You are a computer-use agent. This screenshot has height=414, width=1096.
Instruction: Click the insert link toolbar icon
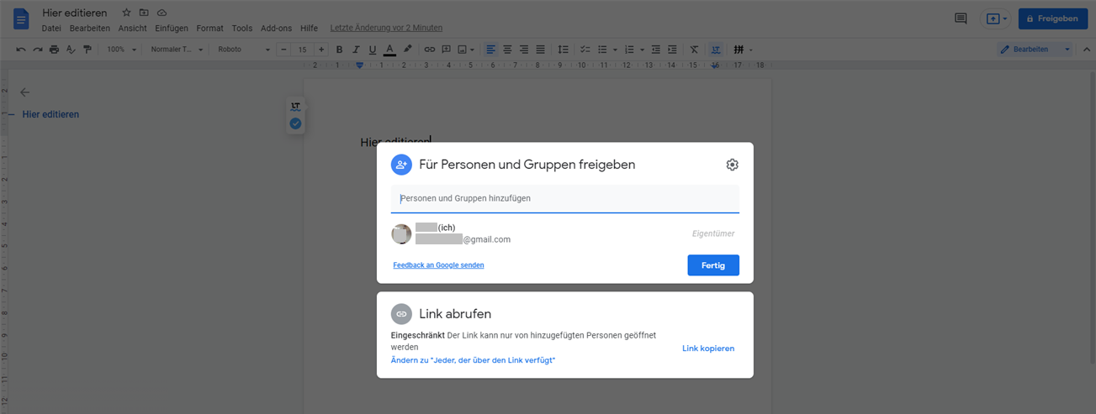coord(430,50)
